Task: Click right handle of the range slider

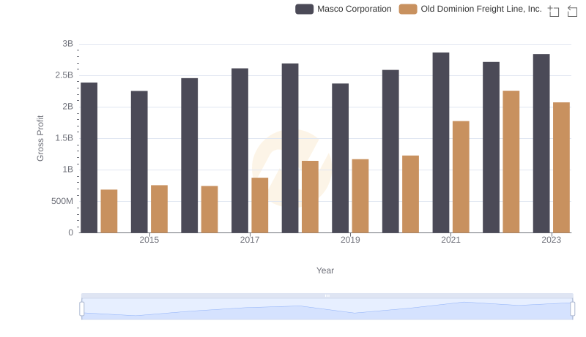Action: 573,309
